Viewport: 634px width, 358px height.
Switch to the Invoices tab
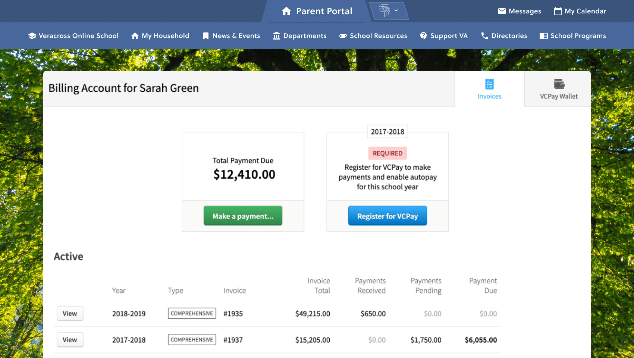489,89
